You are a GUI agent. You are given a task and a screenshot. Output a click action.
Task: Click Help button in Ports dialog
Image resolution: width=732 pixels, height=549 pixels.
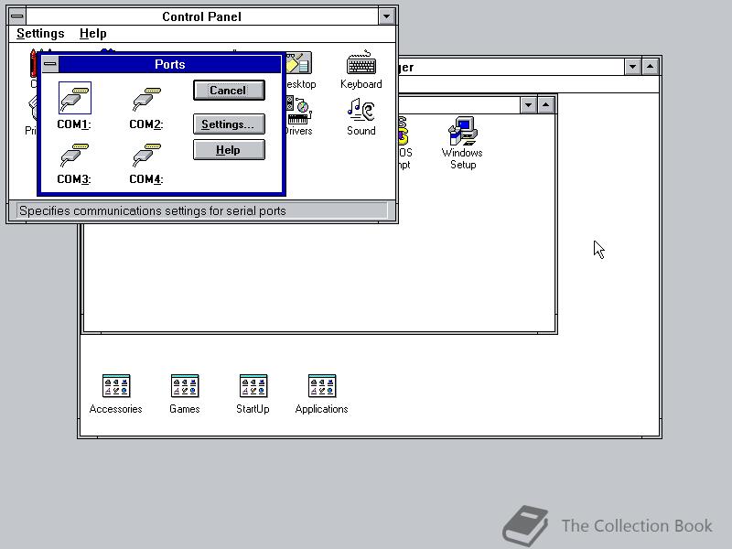[229, 150]
